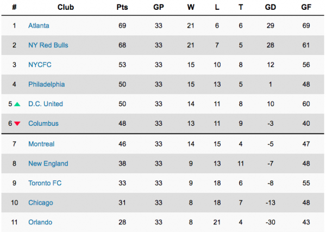Open the Orlando team link
This screenshot has width=326, height=232.
40,222
